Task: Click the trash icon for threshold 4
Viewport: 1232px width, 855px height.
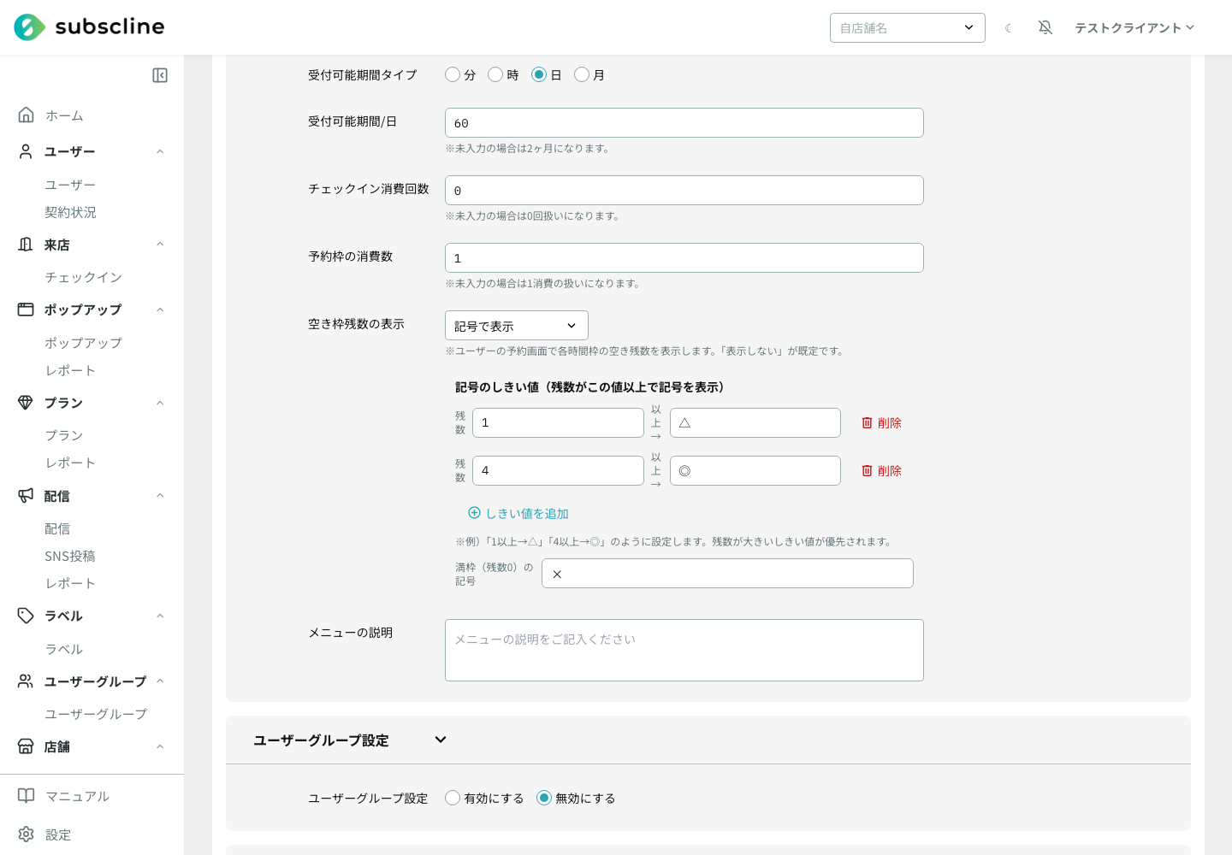Action: pyautogui.click(x=867, y=471)
